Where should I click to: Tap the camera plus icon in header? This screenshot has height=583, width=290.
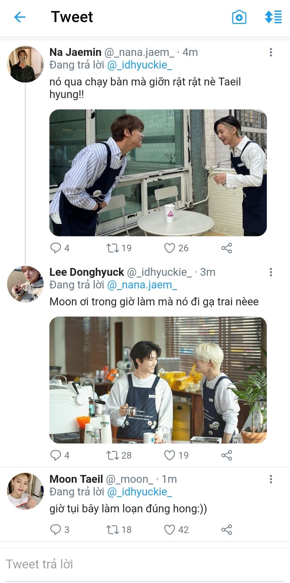pyautogui.click(x=239, y=17)
